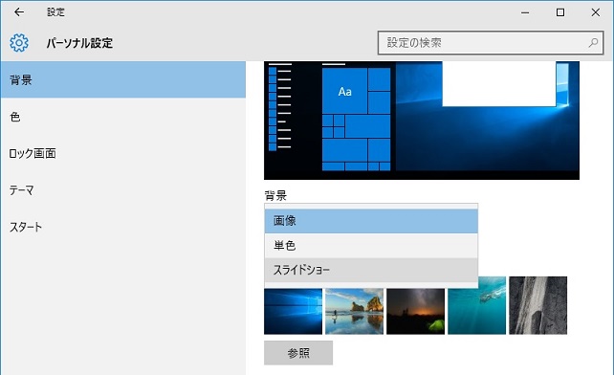Choose 画像 from the background dropdown
The width and height of the screenshot is (614, 375).
pos(371,221)
